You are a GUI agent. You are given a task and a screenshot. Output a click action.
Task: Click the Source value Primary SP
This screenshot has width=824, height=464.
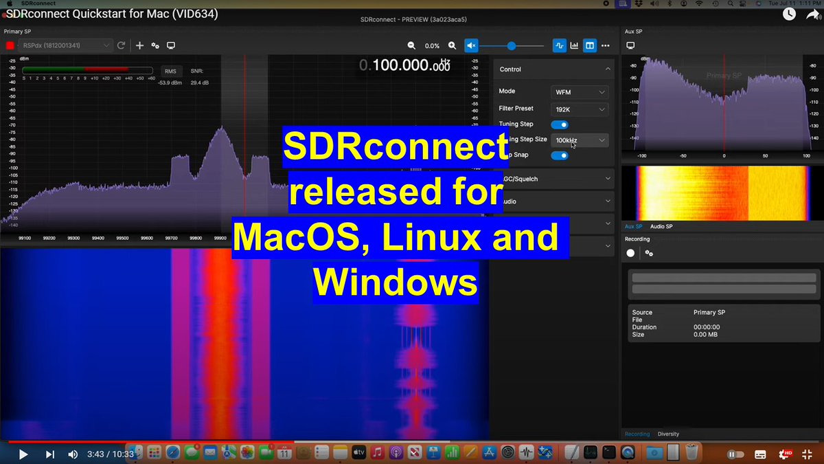709,312
